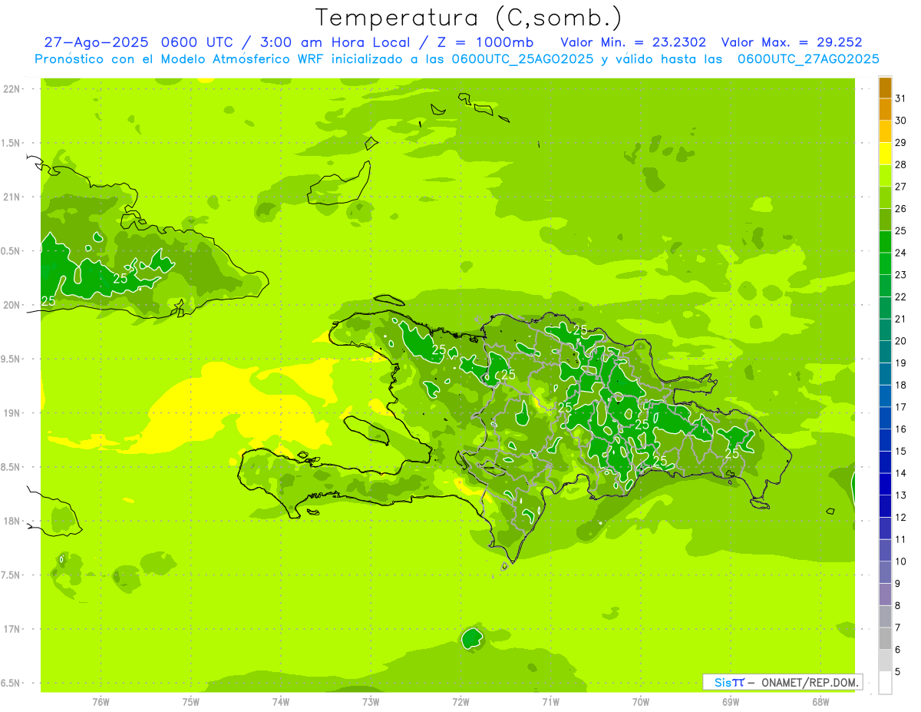Click the '76W' longitude axis label
Screen dimensions: 921x712
(101, 702)
